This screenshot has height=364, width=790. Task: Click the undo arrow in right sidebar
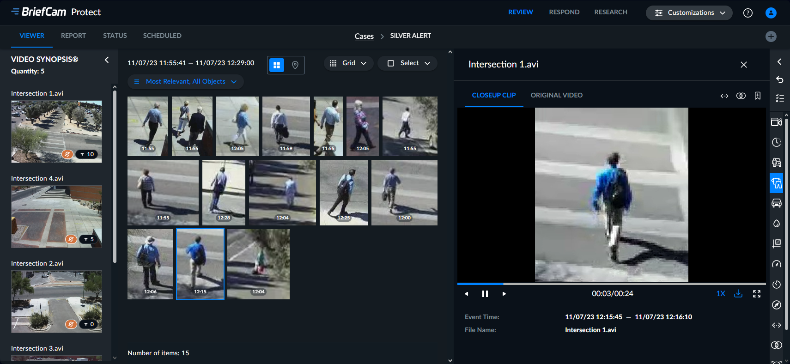(x=779, y=79)
